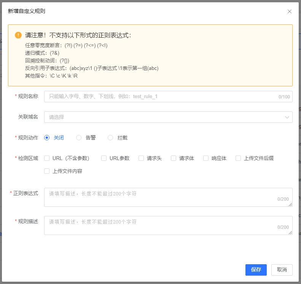Click the 关联域名 dropdown chevron arrow
Viewport: 301px width, 284px height.
(287, 117)
